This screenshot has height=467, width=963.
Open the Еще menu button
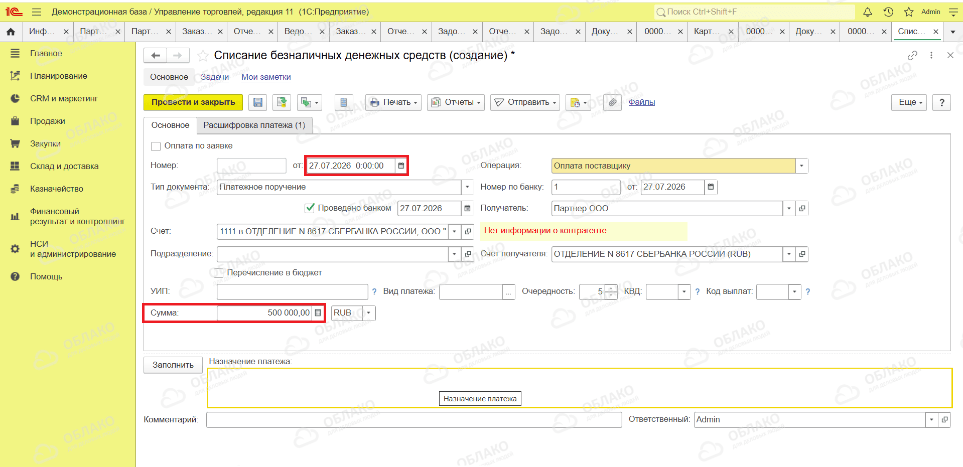909,102
